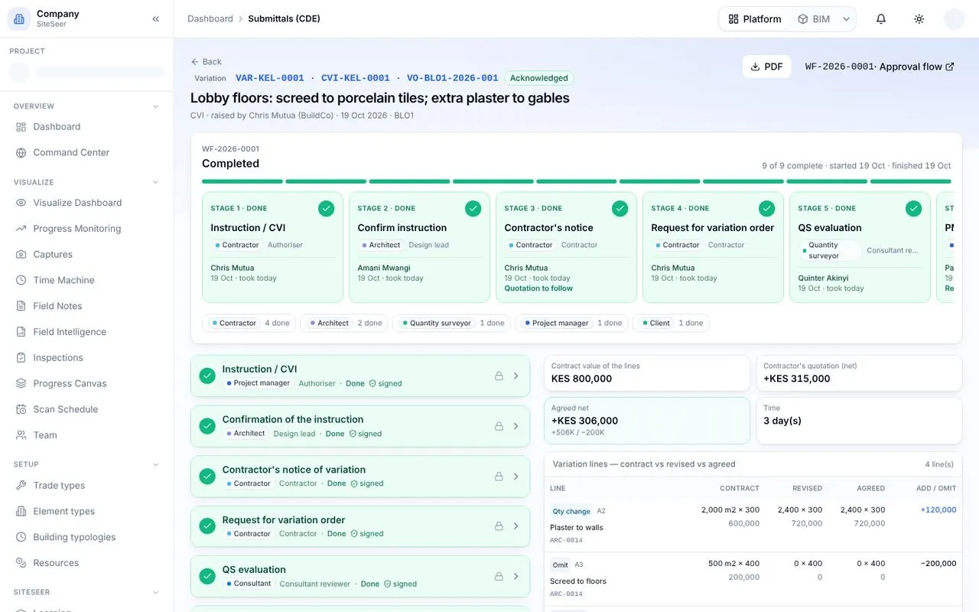This screenshot has height=612, width=979.
Task: Download the PDF
Action: [x=766, y=67]
